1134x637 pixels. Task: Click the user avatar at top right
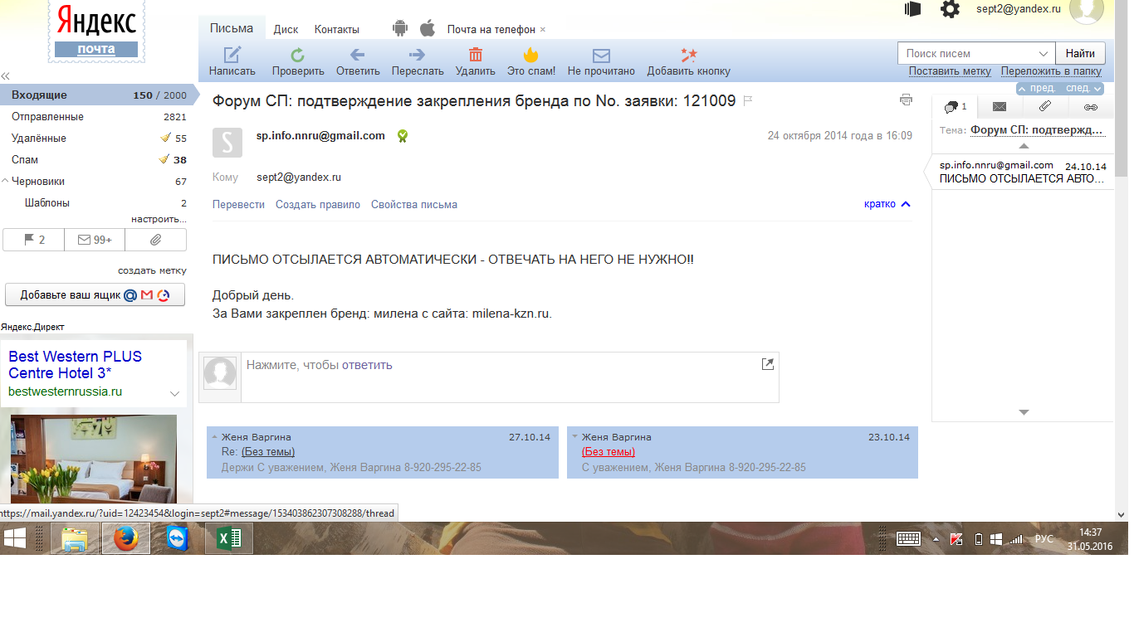pos(1086,10)
